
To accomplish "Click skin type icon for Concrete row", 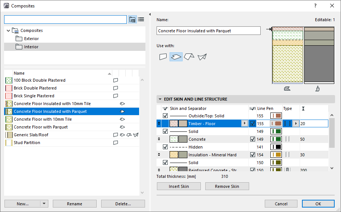I will point(287,139).
